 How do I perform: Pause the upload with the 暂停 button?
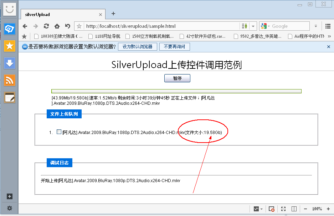(x=177, y=78)
